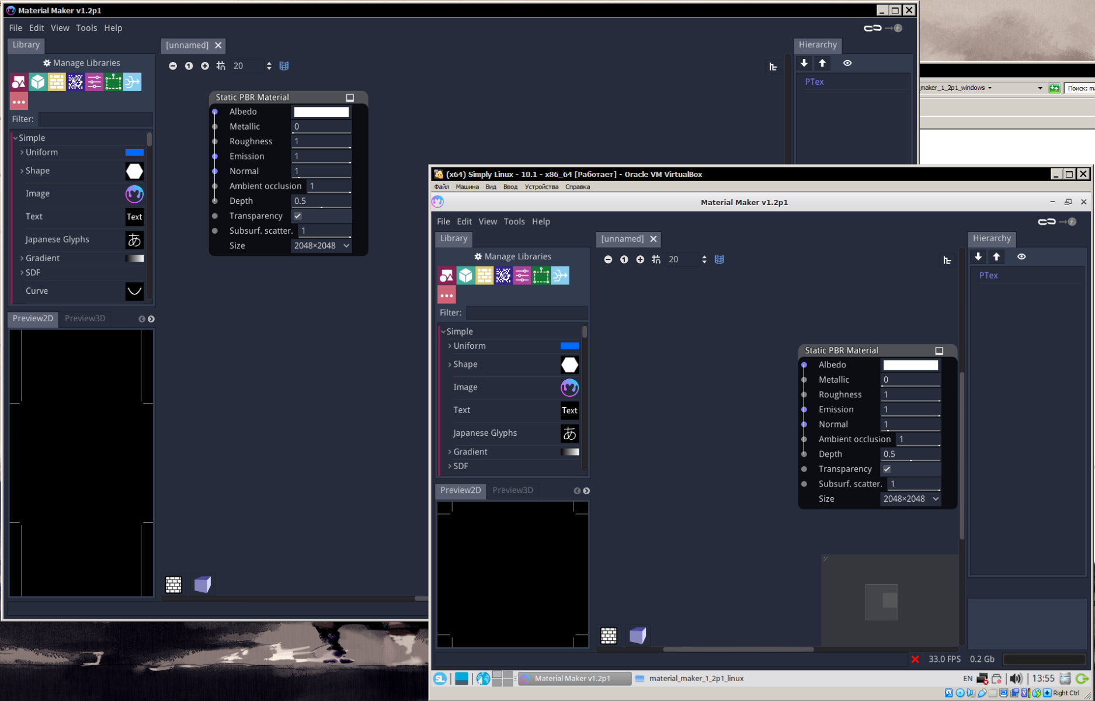
Task: Open Size 2048×2048 dropdown in Windows window node
Action: (x=322, y=246)
